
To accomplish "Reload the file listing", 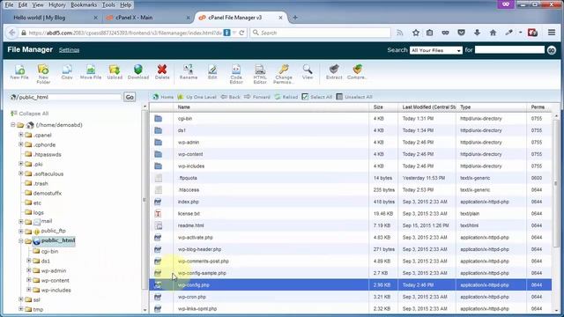I will (286, 97).
